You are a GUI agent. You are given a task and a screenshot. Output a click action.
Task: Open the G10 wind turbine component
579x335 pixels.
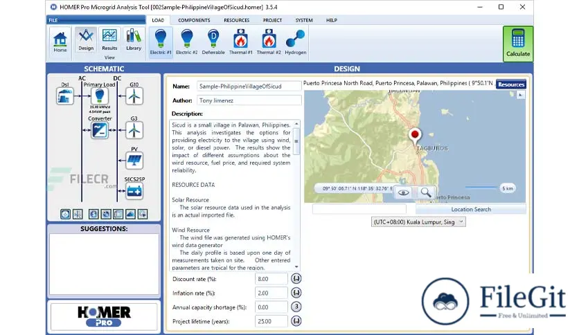coord(134,96)
